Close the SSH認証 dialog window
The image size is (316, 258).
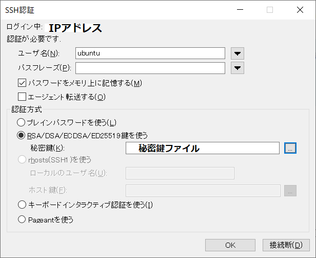(x=300, y=9)
